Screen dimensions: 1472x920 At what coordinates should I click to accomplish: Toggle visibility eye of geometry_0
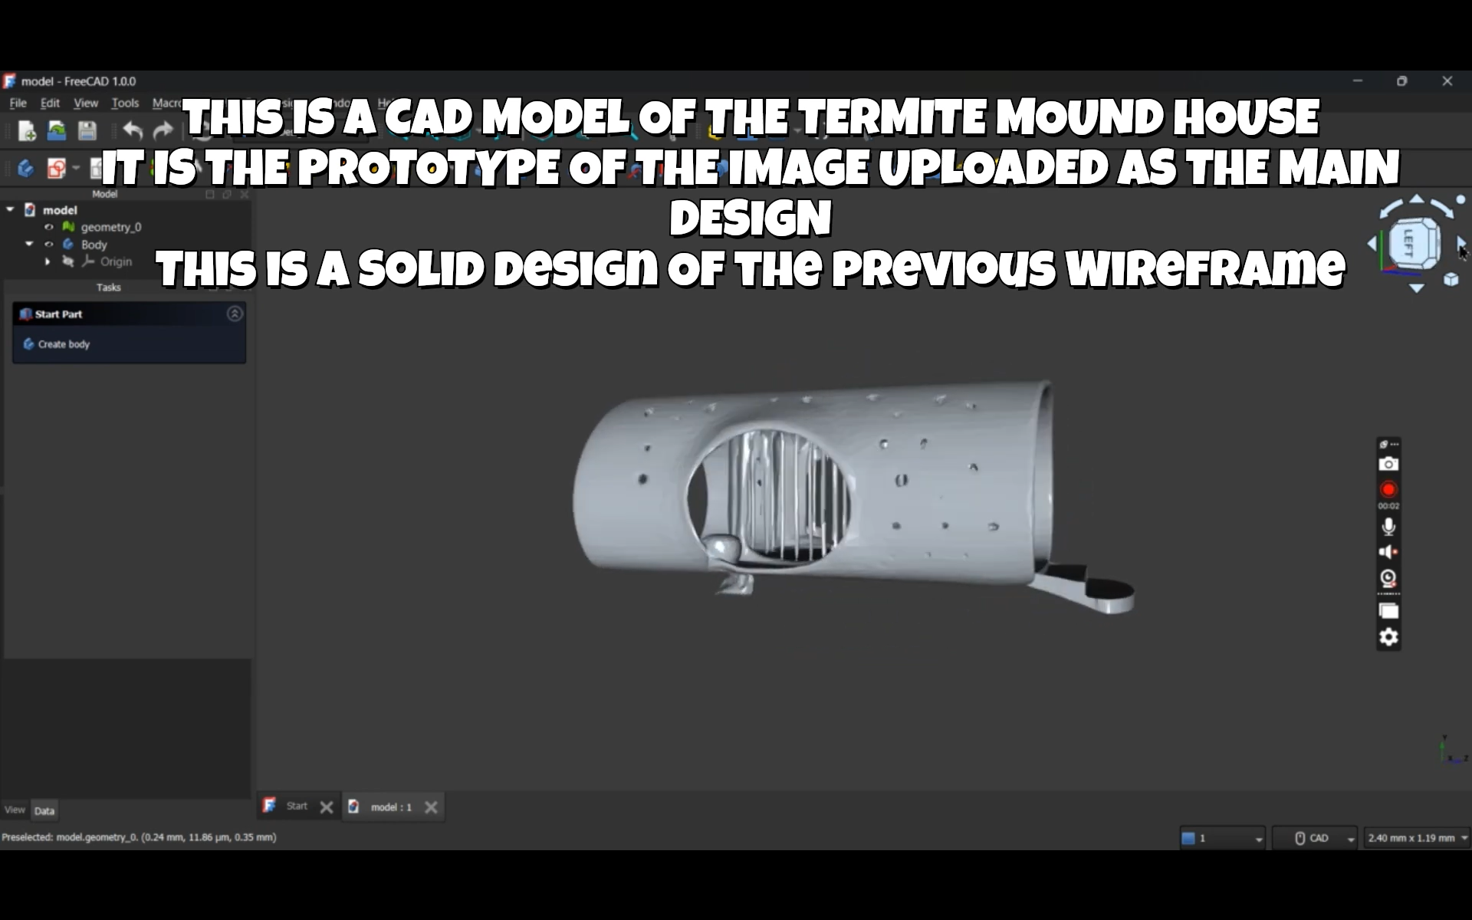[x=49, y=227]
